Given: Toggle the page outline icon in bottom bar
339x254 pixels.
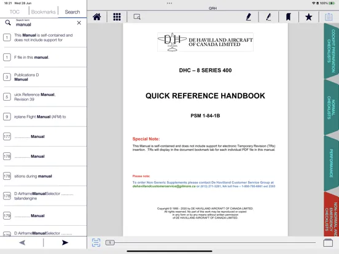Looking at the screenshot, I should coord(96,242).
